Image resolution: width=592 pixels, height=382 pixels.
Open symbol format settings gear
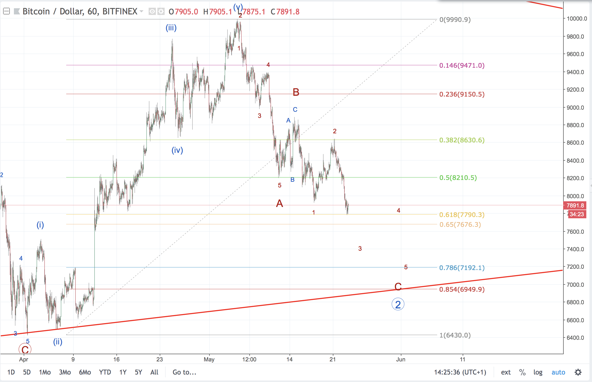[x=161, y=11]
